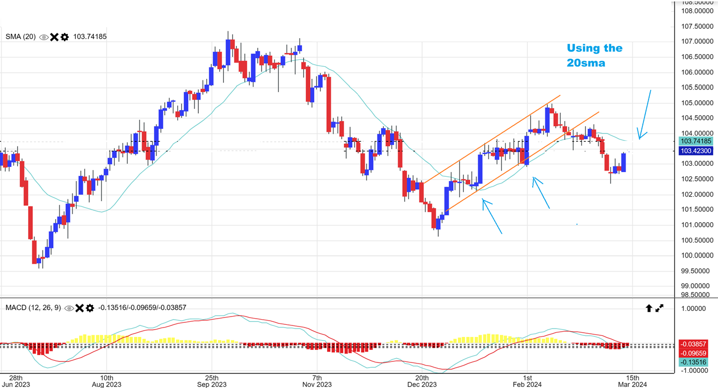
Task: Click the 105.50000 price axis label
Action: [x=698, y=87]
